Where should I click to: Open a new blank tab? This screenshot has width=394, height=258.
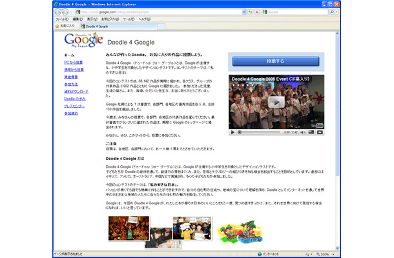point(161,26)
